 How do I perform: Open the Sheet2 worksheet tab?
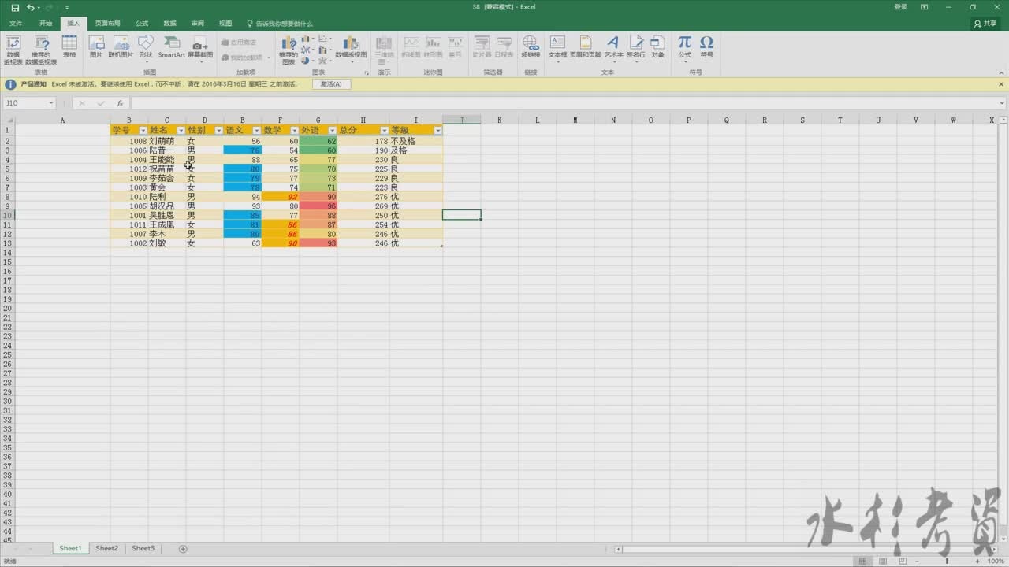(106, 548)
